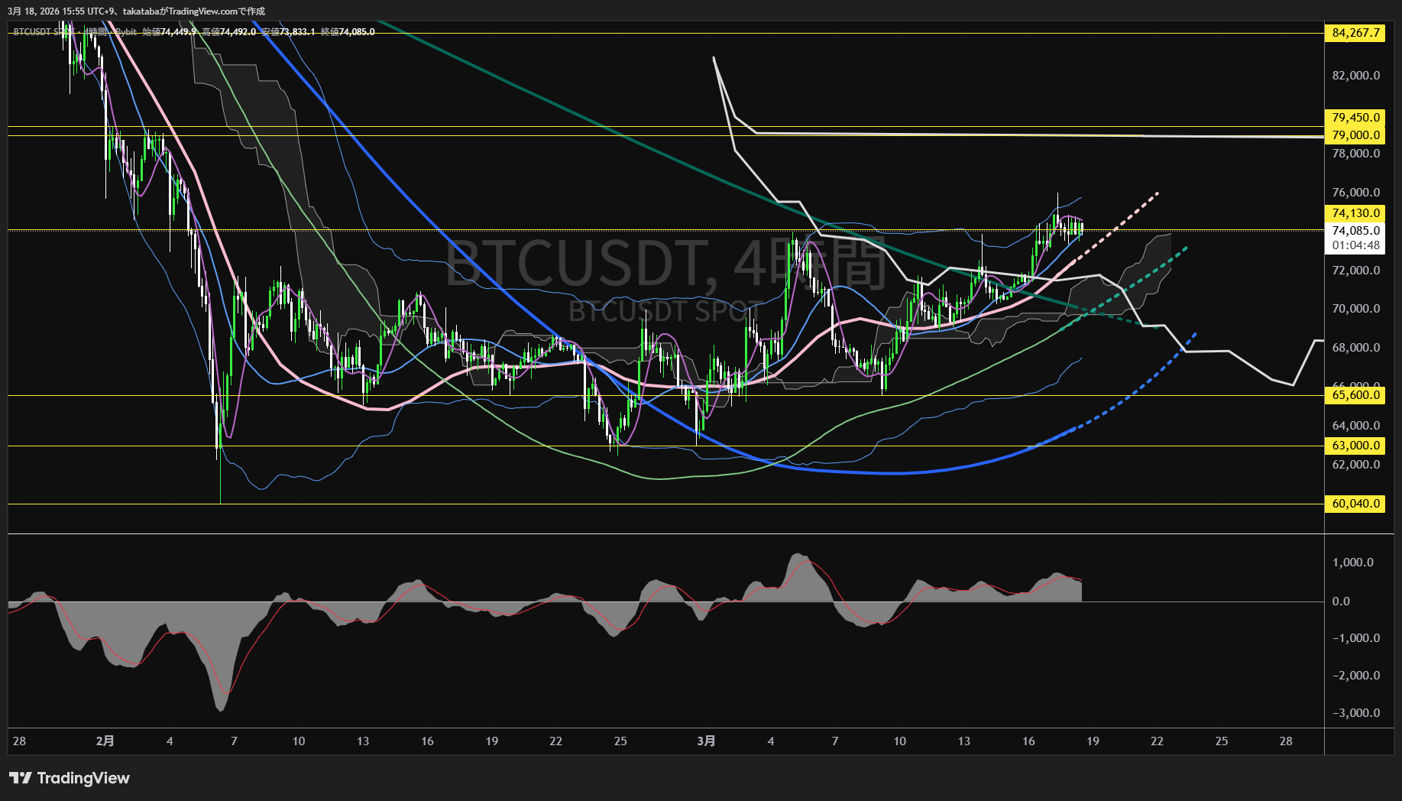Click date 19 on the time axis
This screenshot has width=1402, height=801.
pyautogui.click(x=1093, y=741)
